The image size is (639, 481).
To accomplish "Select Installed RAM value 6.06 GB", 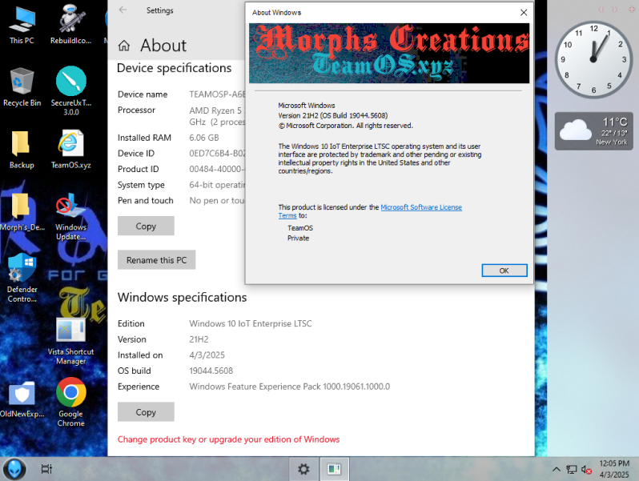I will pyautogui.click(x=204, y=138).
